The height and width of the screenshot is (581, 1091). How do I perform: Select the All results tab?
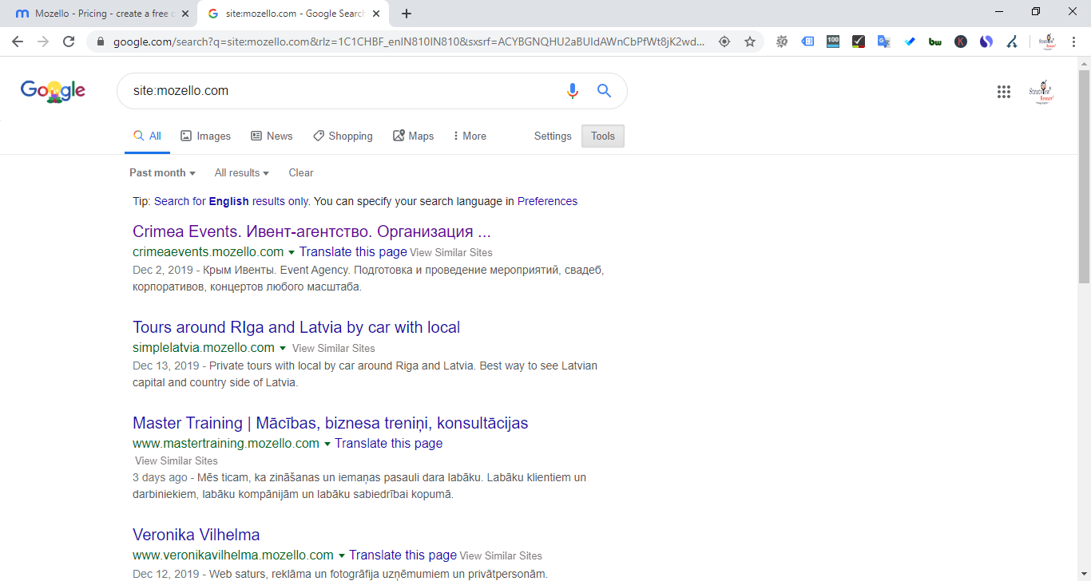click(x=147, y=136)
